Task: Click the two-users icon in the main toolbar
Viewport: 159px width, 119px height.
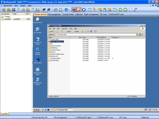Action: tap(28, 10)
